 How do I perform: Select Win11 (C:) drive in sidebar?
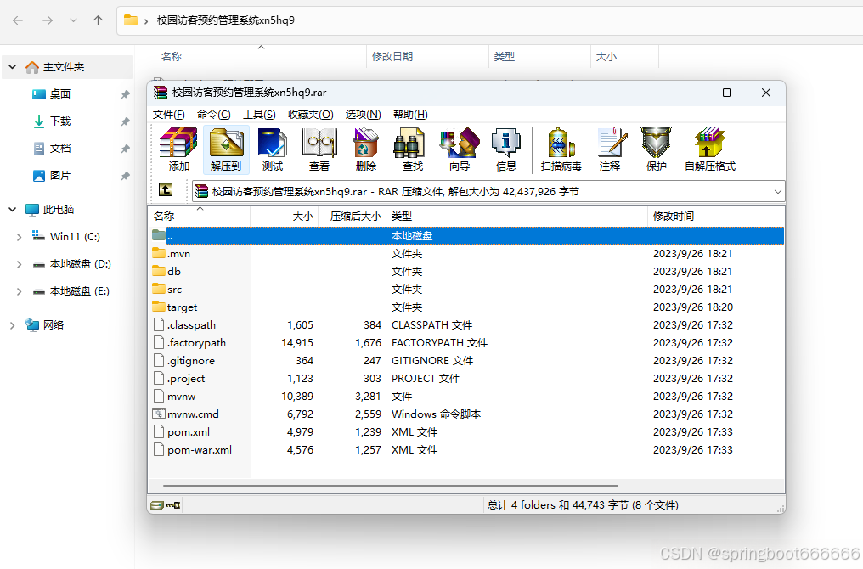pos(66,237)
